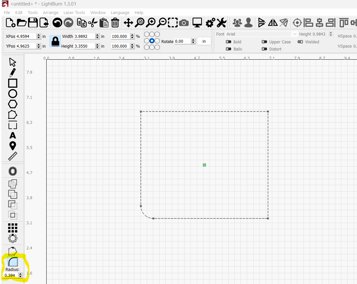Select the Polygon hexagon tool
The width and height of the screenshot is (357, 284).
click(13, 104)
